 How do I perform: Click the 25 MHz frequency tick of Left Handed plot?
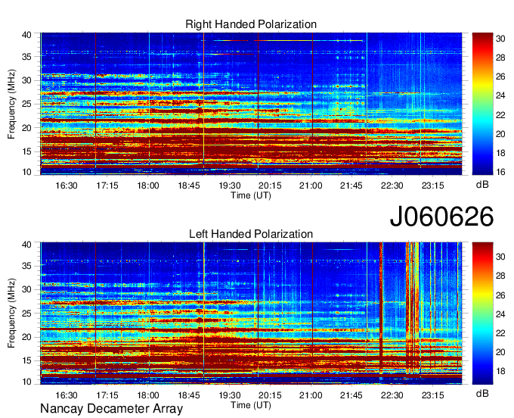pyautogui.click(x=27, y=313)
